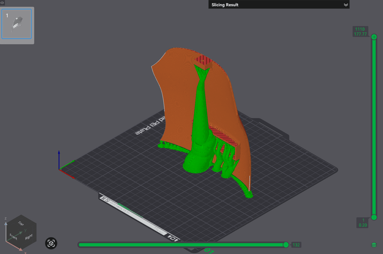Image resolution: width=383 pixels, height=254 pixels.
Task: Click the horizontal move slider handle
Action: 286,245
